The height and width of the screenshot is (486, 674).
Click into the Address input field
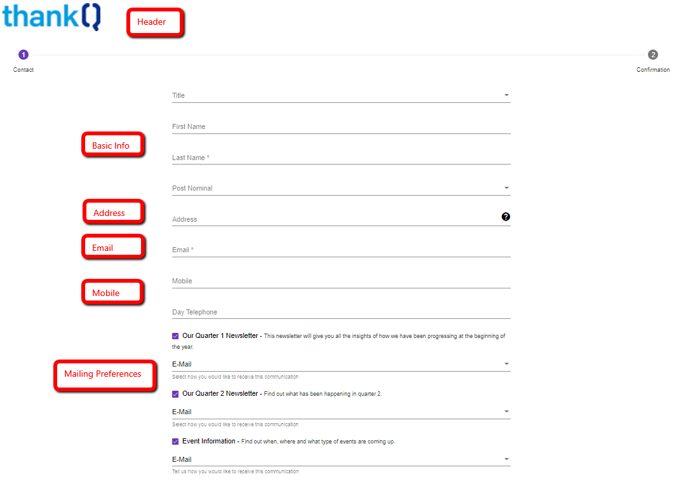[334, 219]
